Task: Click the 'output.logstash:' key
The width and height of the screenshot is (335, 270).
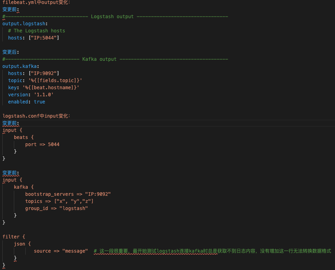Action: [x=25, y=24]
